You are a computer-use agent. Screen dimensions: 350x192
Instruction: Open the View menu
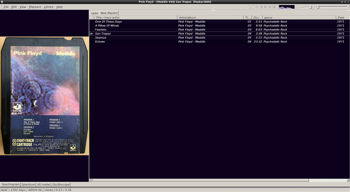23,7
